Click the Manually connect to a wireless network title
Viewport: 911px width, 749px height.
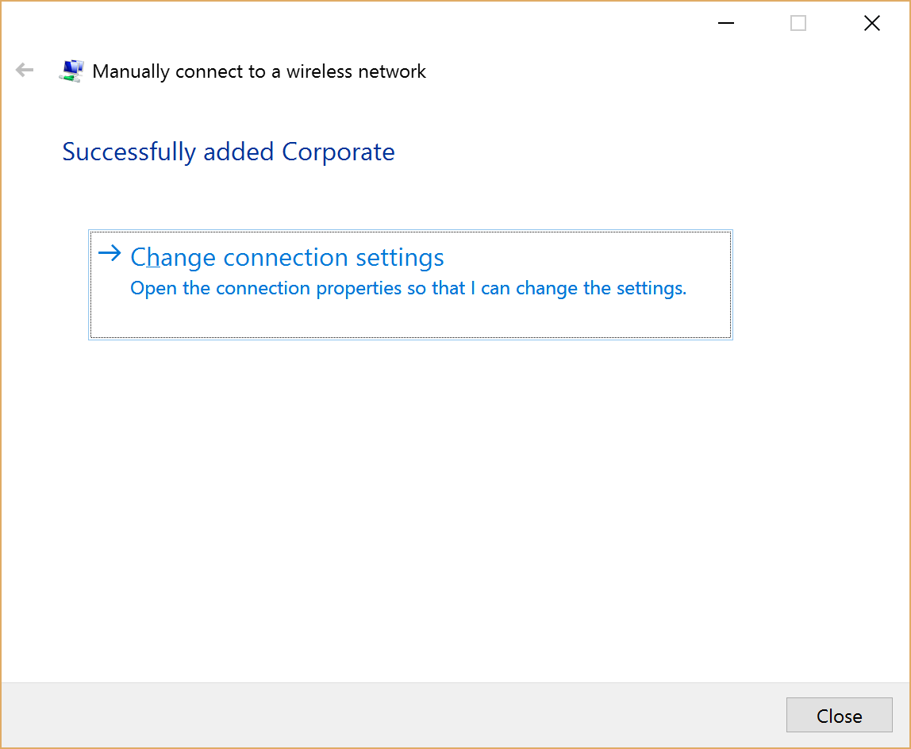click(259, 71)
